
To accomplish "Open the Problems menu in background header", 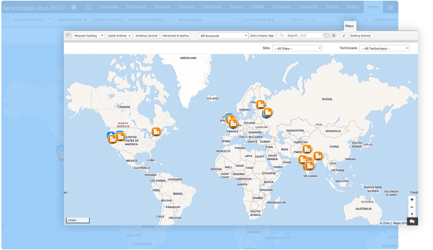I will 136,7.
